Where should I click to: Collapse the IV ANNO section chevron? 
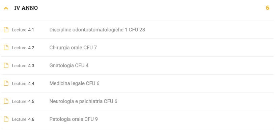tap(6, 8)
